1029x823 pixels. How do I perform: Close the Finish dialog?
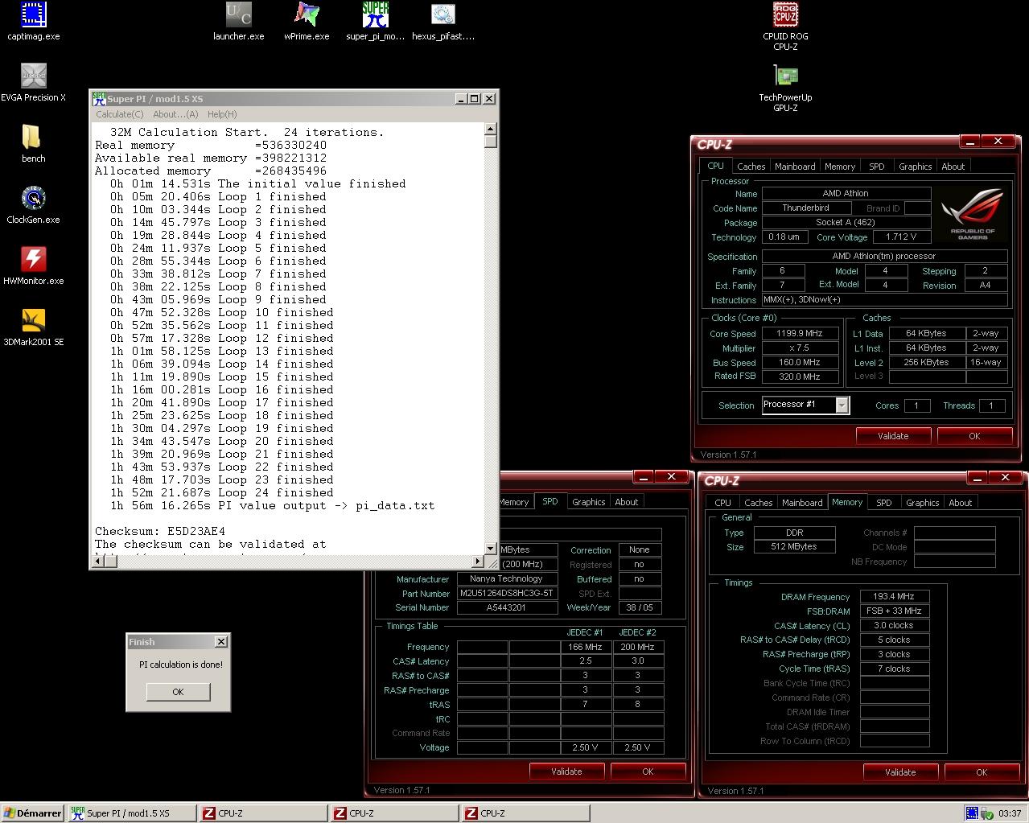pos(221,642)
